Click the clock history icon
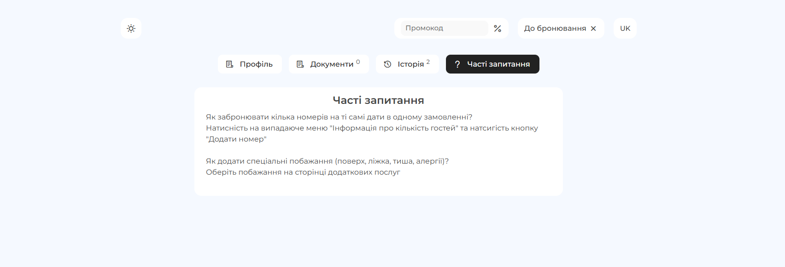The height and width of the screenshot is (267, 785). click(387, 64)
